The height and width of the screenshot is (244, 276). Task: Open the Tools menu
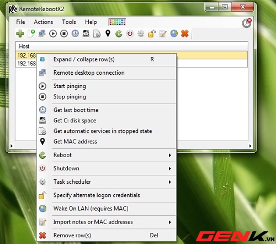coord(69,22)
